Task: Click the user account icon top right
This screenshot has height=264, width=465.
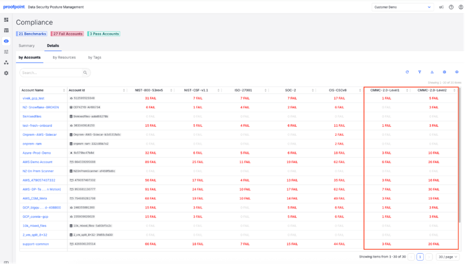Action: coord(460,7)
